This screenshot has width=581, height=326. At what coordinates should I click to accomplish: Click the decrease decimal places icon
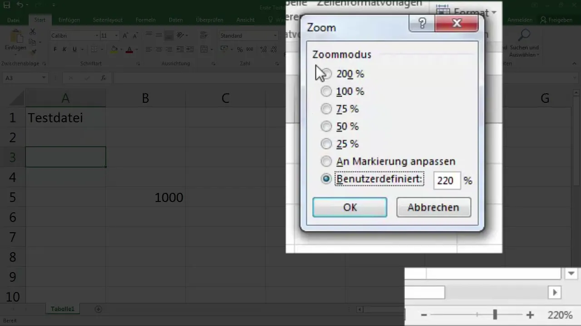274,49
